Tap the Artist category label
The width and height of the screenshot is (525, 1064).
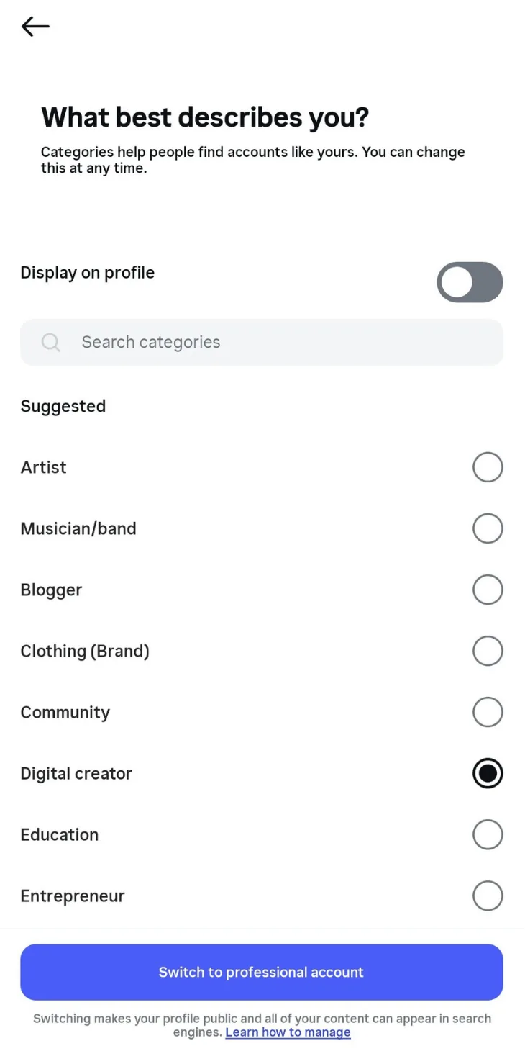[x=44, y=467]
